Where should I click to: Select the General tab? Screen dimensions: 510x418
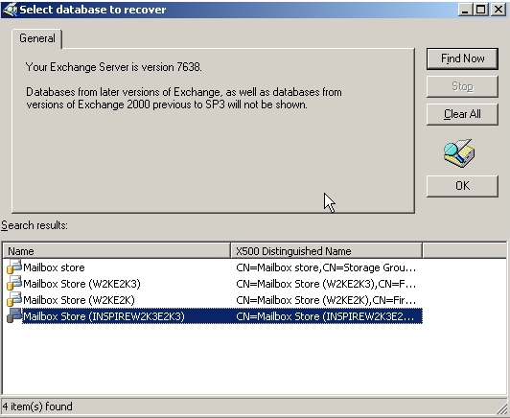tap(37, 38)
